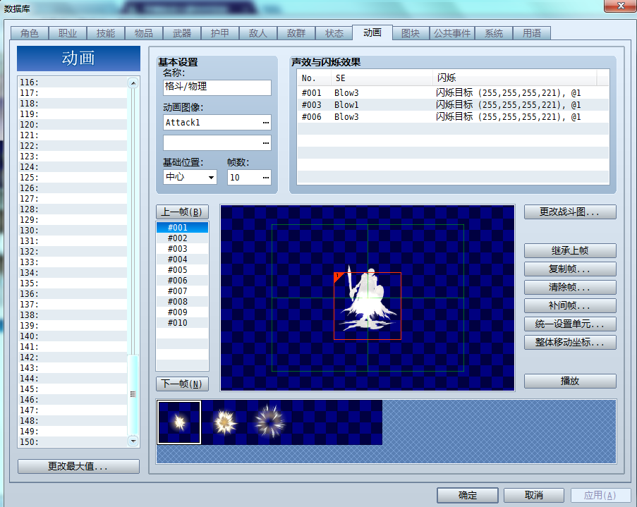Select the second burst cell thumbnail

[x=224, y=422]
